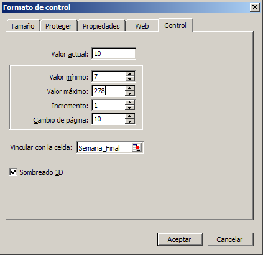Decrease Valor máximo with down arrow
The width and height of the screenshot is (263, 255).
point(130,93)
